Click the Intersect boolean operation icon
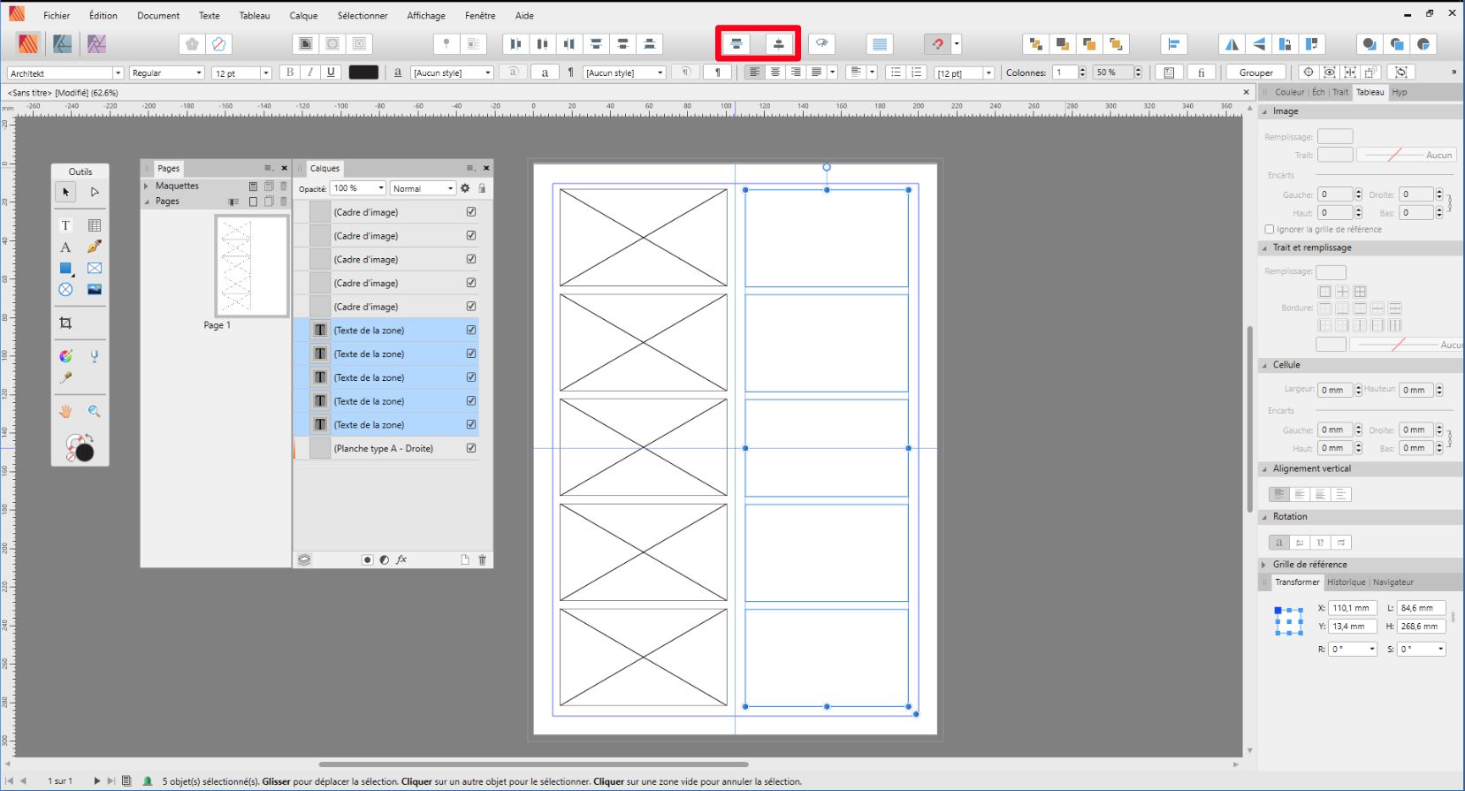1465x791 pixels. pyautogui.click(x=1423, y=44)
